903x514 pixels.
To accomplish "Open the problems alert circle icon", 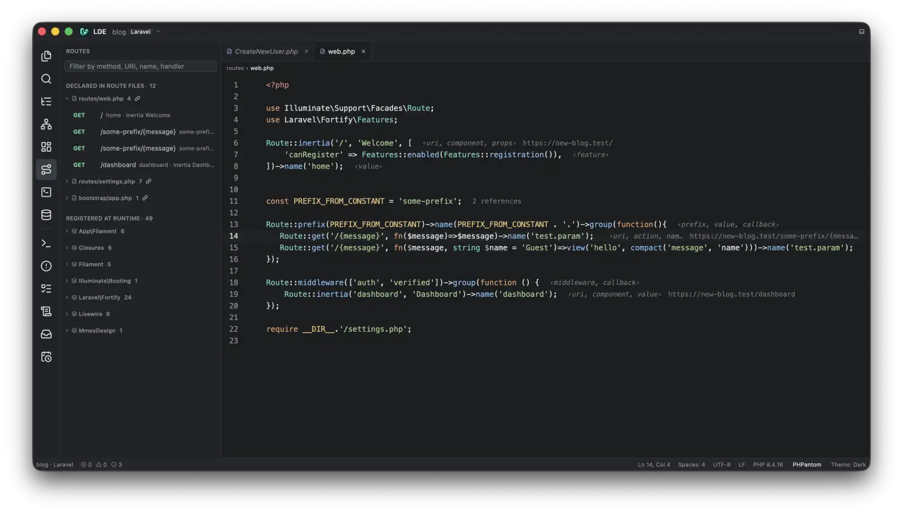I will [x=46, y=266].
